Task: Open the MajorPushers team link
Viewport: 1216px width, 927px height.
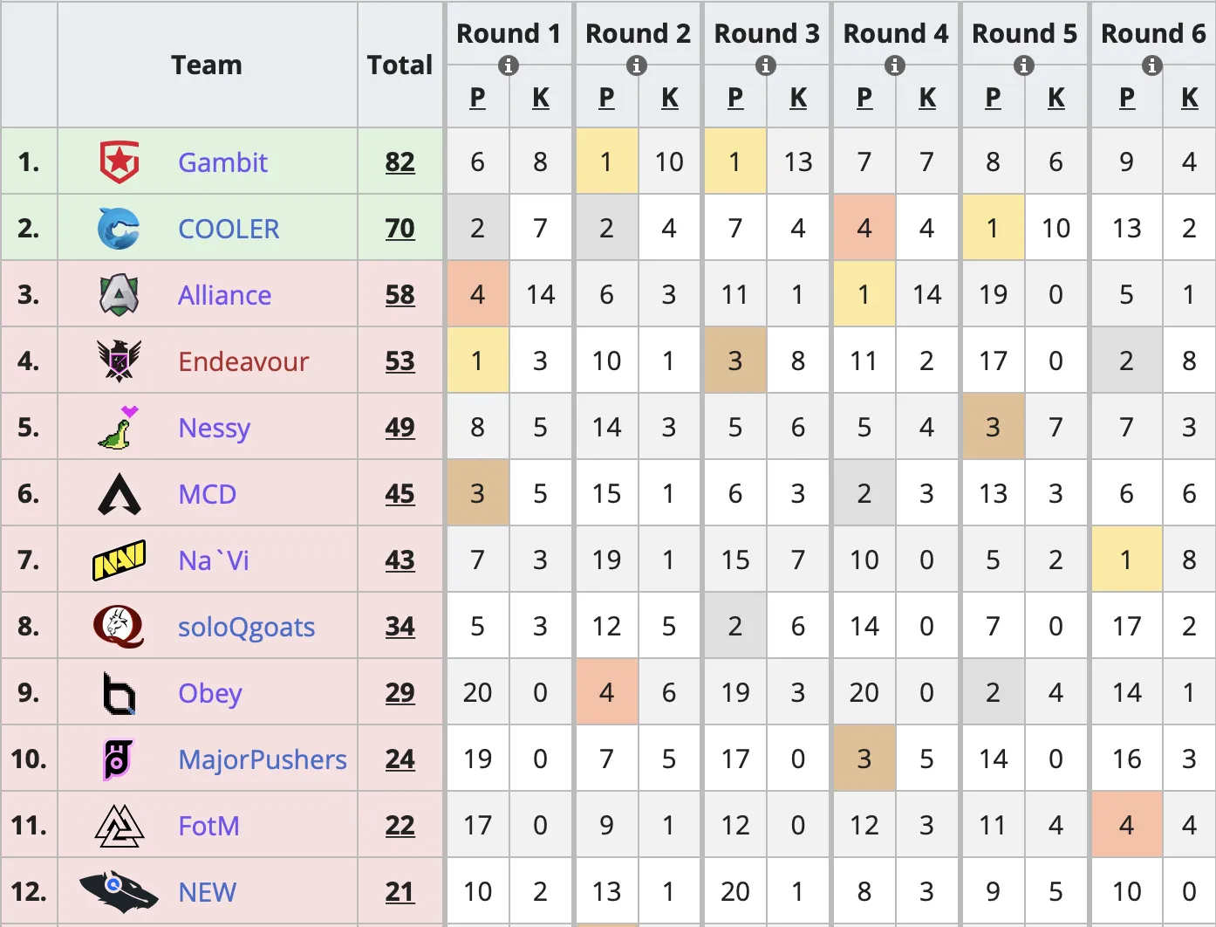Action: point(263,759)
